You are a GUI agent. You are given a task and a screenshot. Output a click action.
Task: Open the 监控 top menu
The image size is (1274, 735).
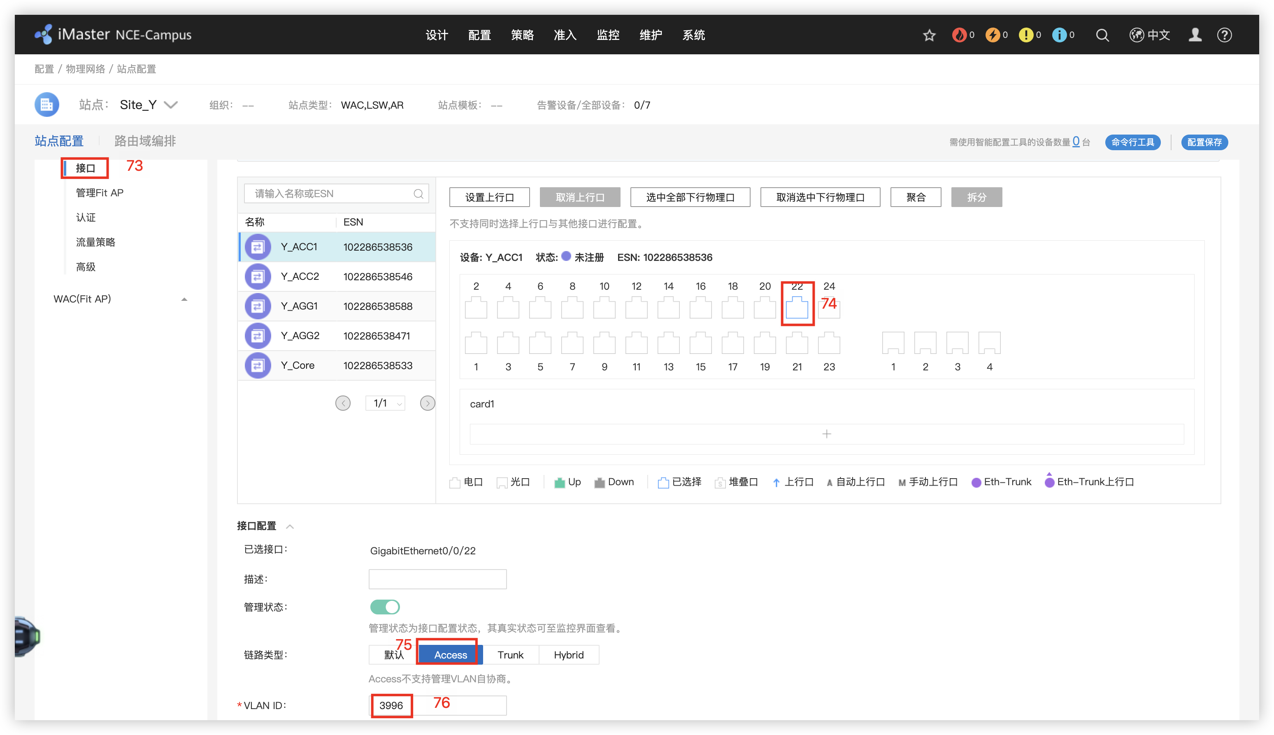click(x=608, y=35)
